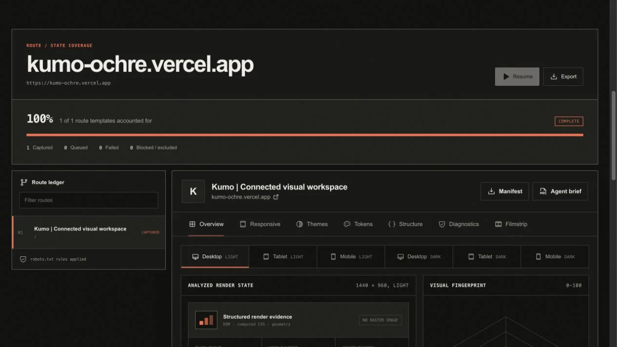
Task: Click the orange coverage progress bar
Action: pyautogui.click(x=305, y=135)
